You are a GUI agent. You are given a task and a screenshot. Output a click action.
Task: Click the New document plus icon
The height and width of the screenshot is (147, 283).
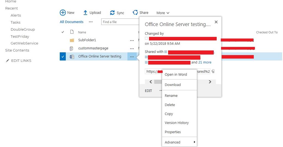coord(63,13)
